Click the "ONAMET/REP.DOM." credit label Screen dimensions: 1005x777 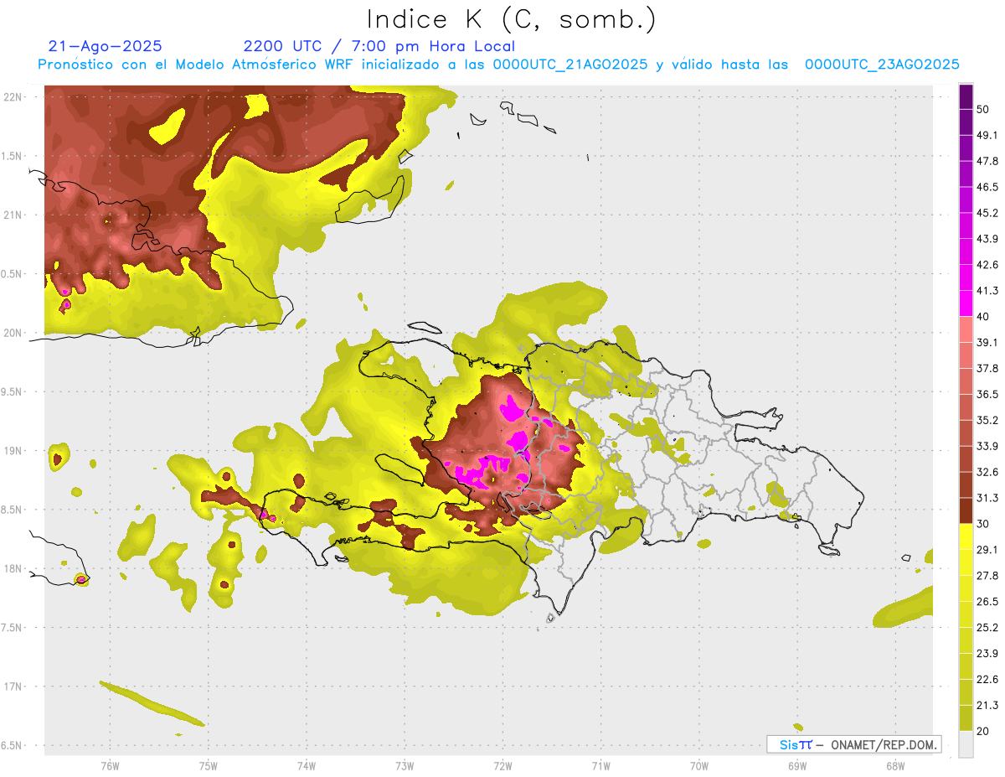883,744
